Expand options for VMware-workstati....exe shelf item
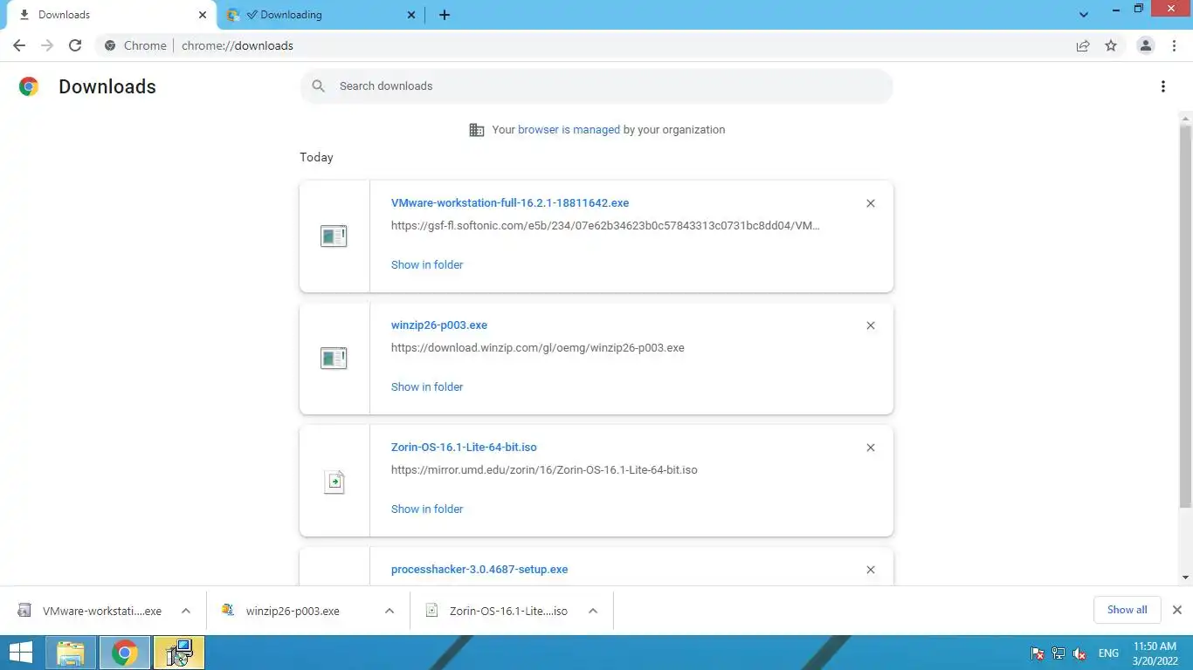The image size is (1193, 670). tap(186, 611)
